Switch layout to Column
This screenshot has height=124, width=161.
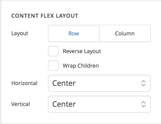125,33
